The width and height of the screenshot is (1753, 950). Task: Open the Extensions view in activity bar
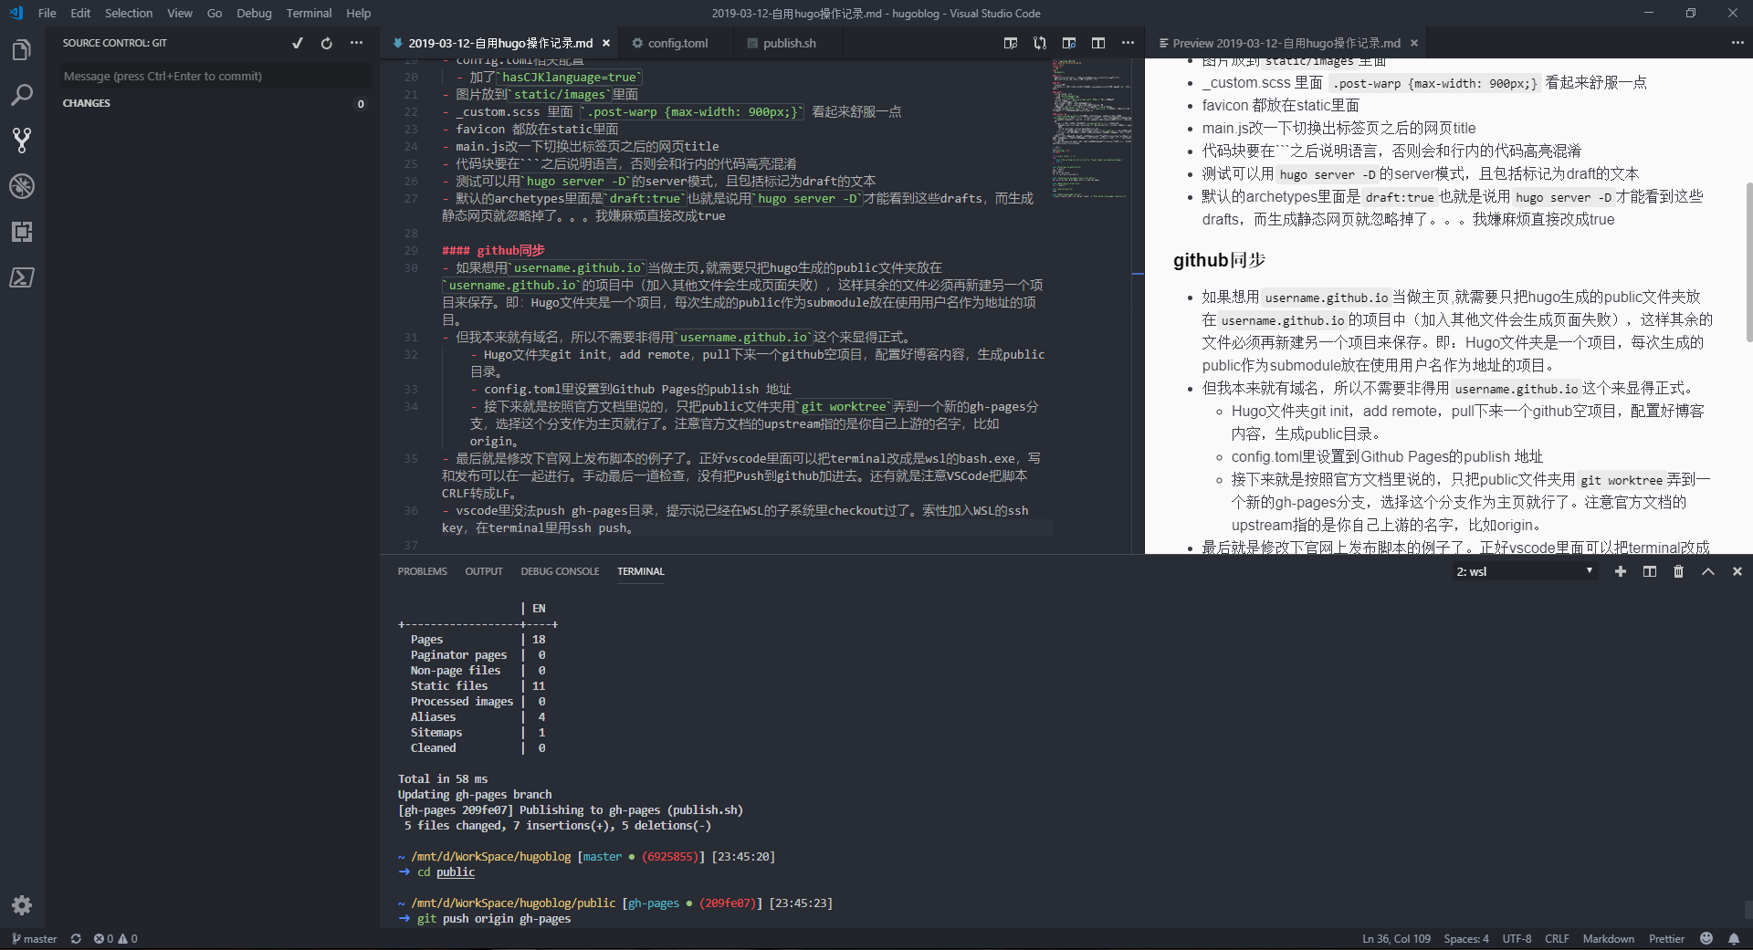click(22, 232)
